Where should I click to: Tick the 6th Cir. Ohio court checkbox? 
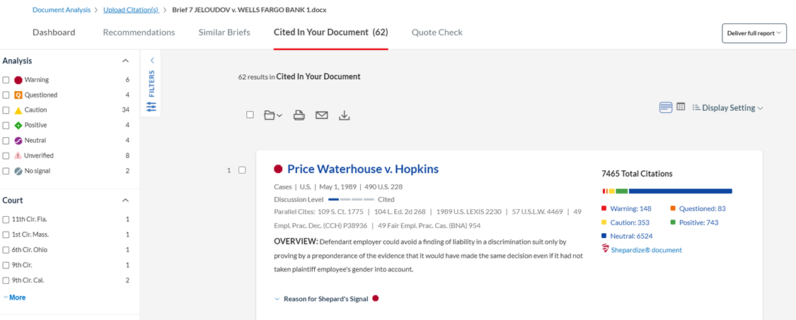(6, 250)
